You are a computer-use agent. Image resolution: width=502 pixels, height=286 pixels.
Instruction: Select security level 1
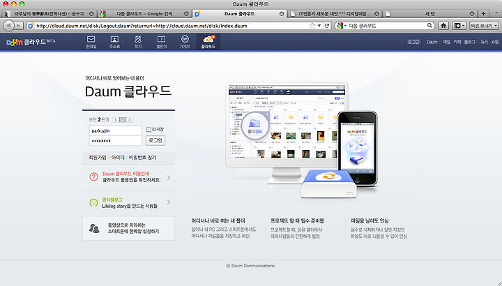click(116, 120)
